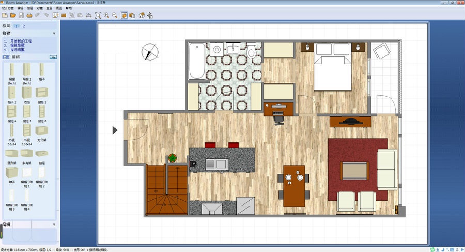
Task: Click the 3D button in the library header
Action: tap(53, 57)
